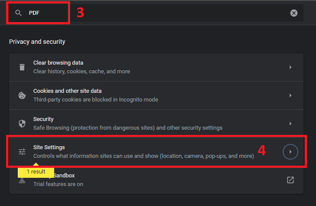The height and width of the screenshot is (206, 316).
Task: Click the search magnifier icon
Action: (x=18, y=13)
